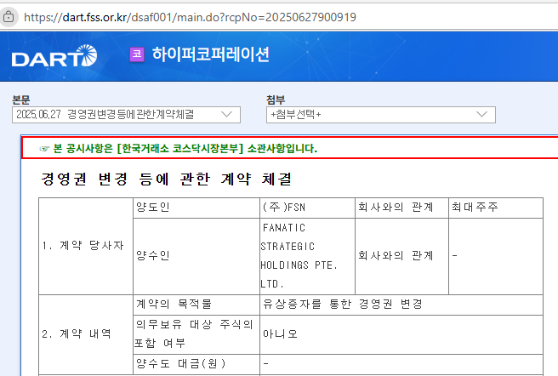Click the 본문 label
The width and height of the screenshot is (558, 376).
click(x=21, y=100)
